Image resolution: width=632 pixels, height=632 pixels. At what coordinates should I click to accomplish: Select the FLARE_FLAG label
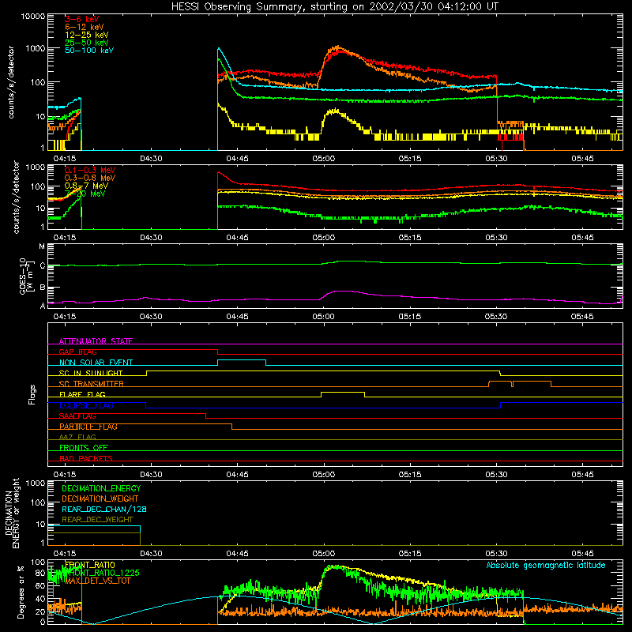pyautogui.click(x=82, y=394)
